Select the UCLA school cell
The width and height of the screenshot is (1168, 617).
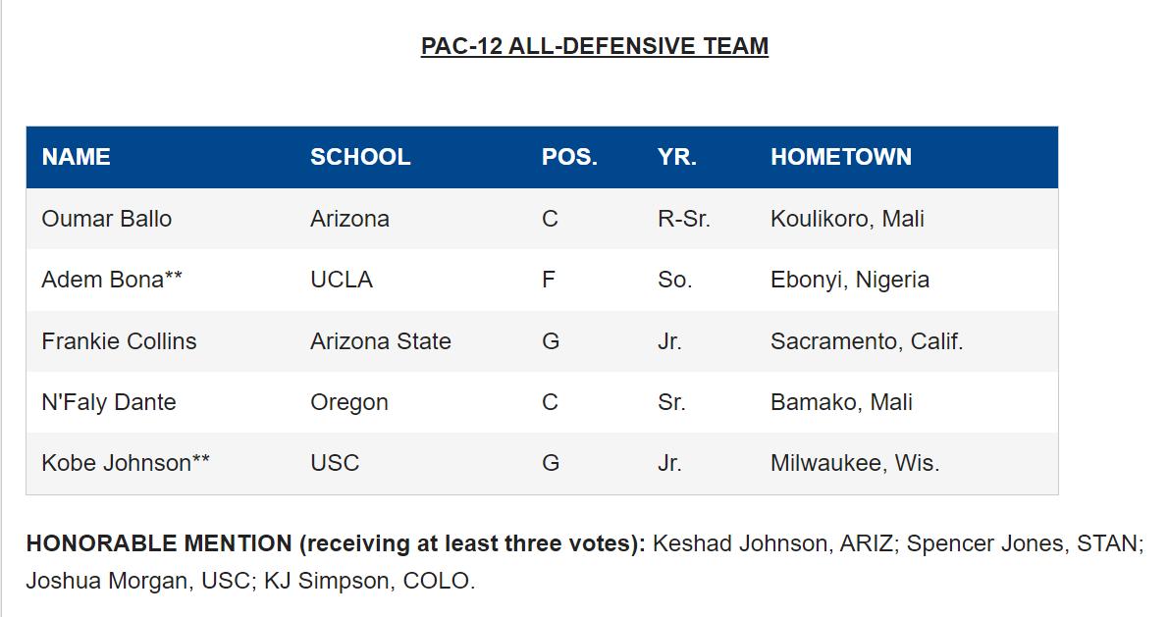point(342,280)
